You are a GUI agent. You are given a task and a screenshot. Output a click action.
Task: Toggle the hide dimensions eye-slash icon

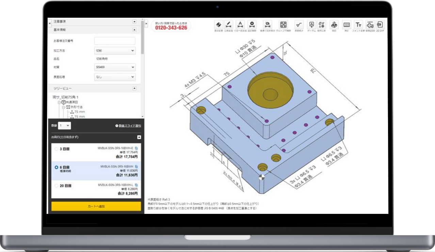coord(268,25)
